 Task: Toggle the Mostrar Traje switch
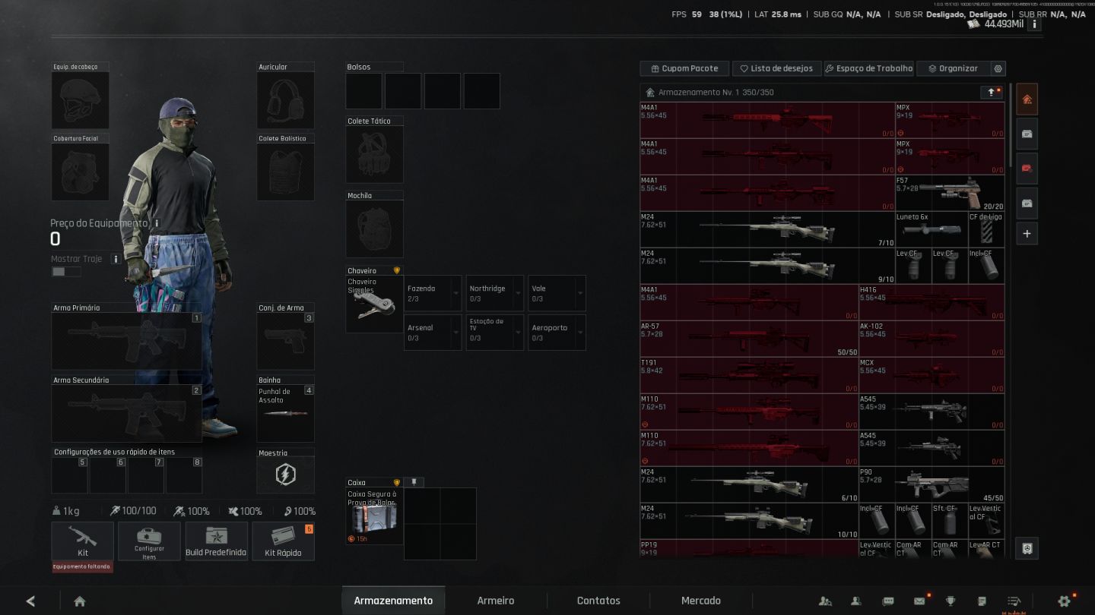click(x=66, y=271)
